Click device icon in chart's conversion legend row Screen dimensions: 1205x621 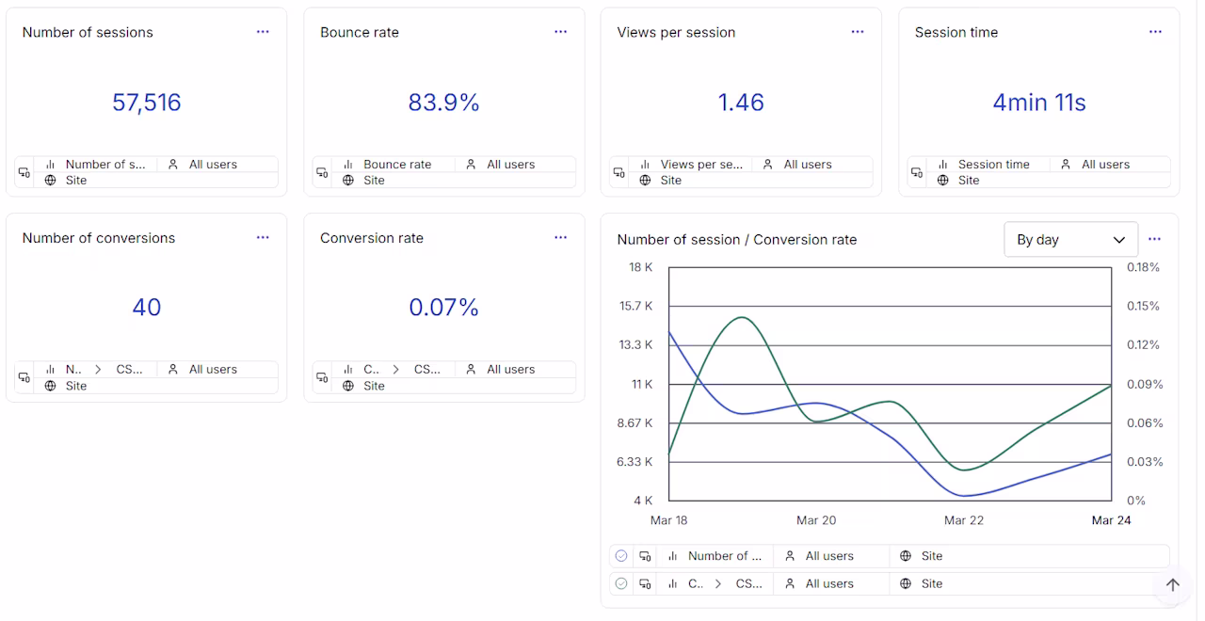coord(645,583)
